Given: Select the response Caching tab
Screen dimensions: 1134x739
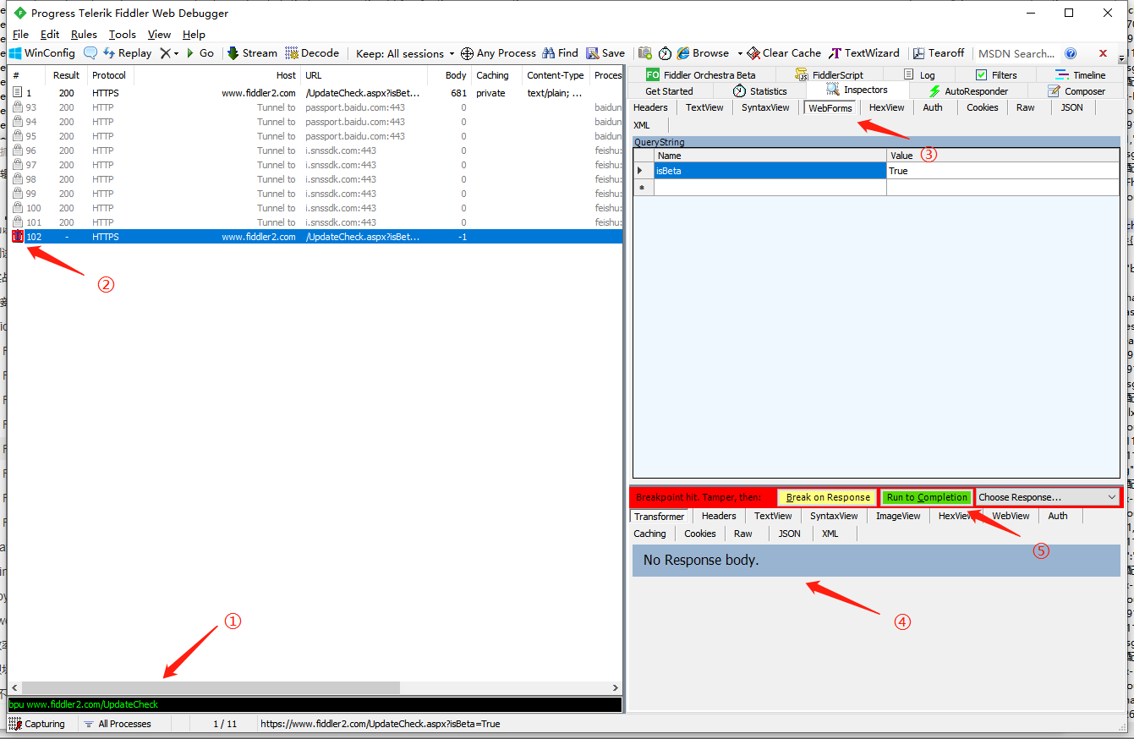Looking at the screenshot, I should 649,534.
